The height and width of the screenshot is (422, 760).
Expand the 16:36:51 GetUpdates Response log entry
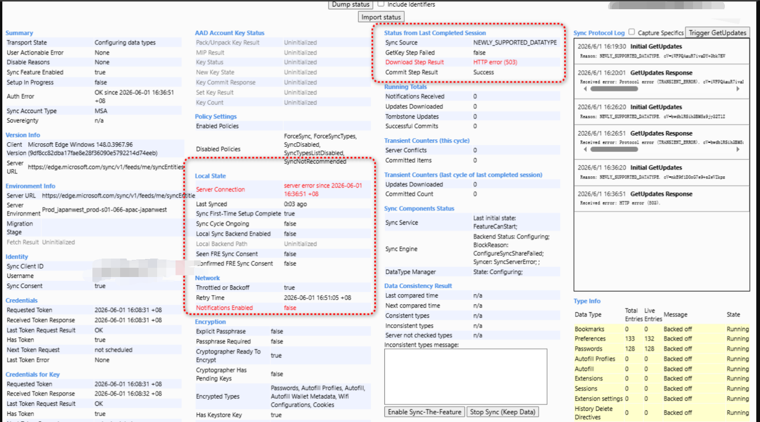[x=662, y=198]
